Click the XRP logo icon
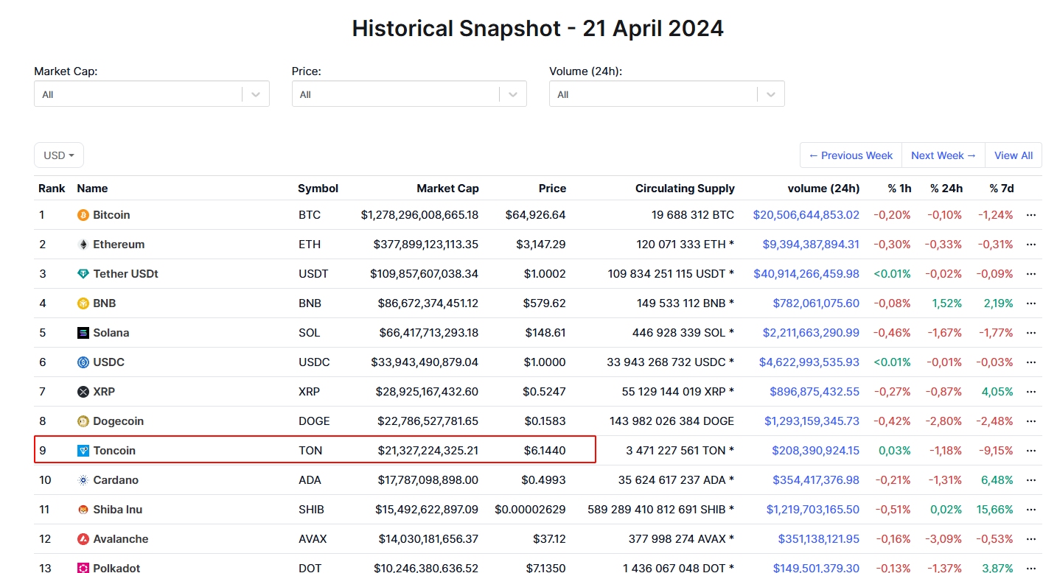 (83, 392)
